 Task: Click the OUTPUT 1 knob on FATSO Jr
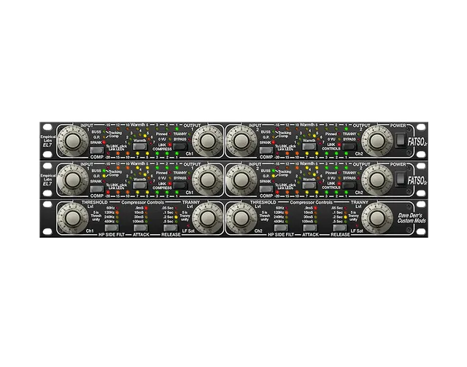(207, 141)
